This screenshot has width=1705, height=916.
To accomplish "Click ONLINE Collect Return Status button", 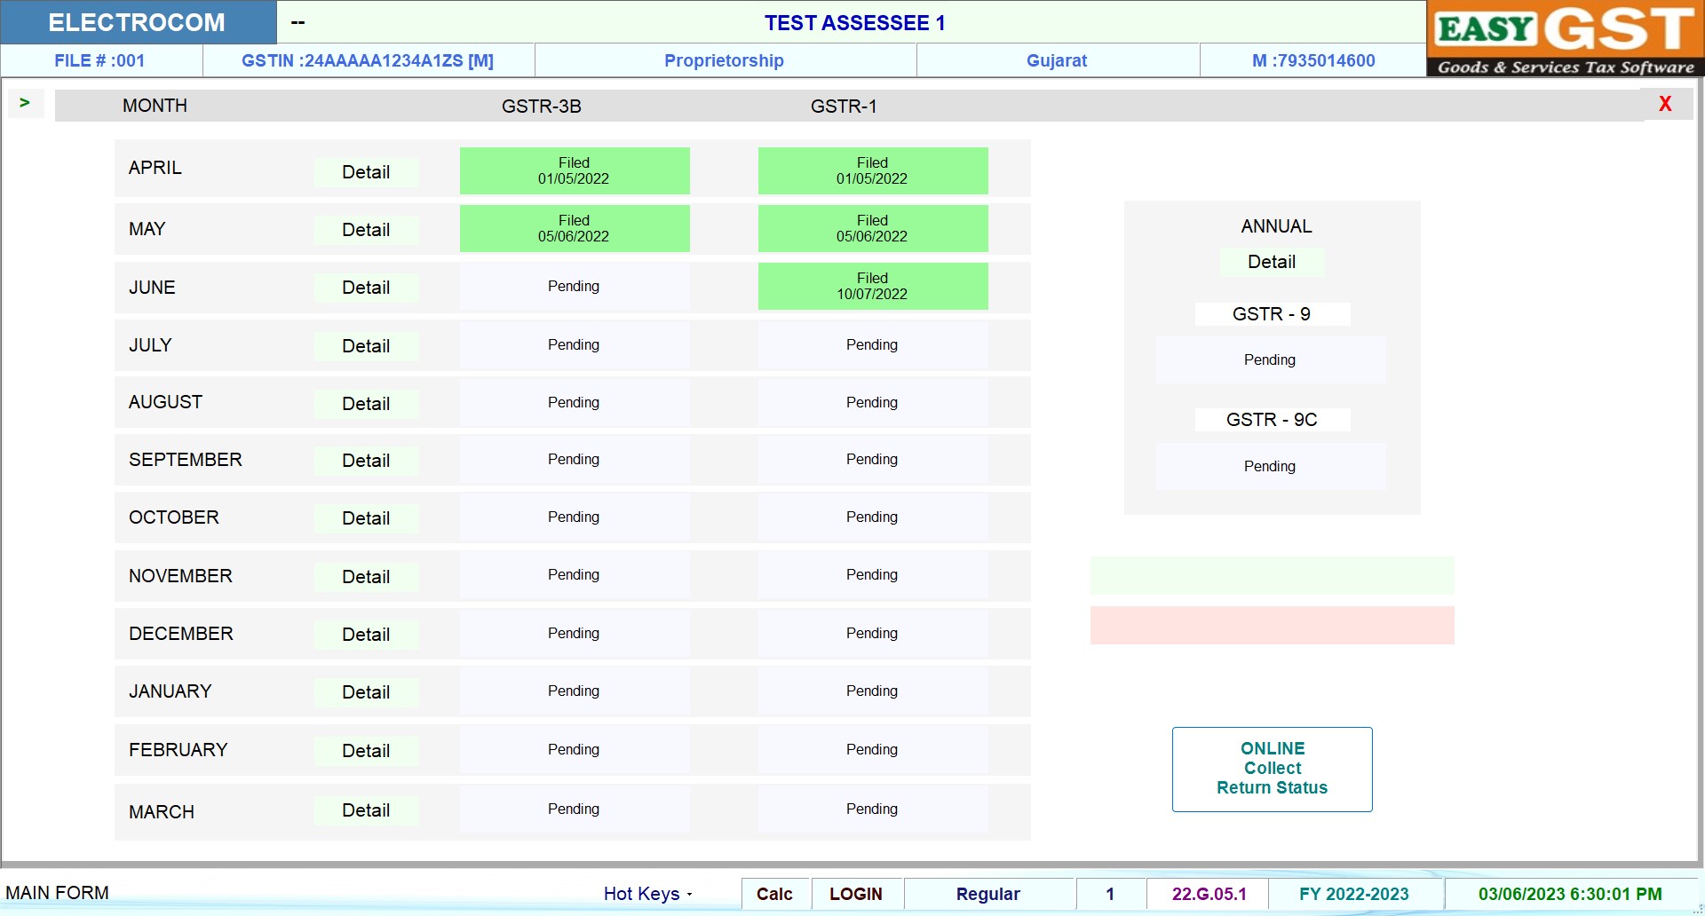I will coord(1272,769).
